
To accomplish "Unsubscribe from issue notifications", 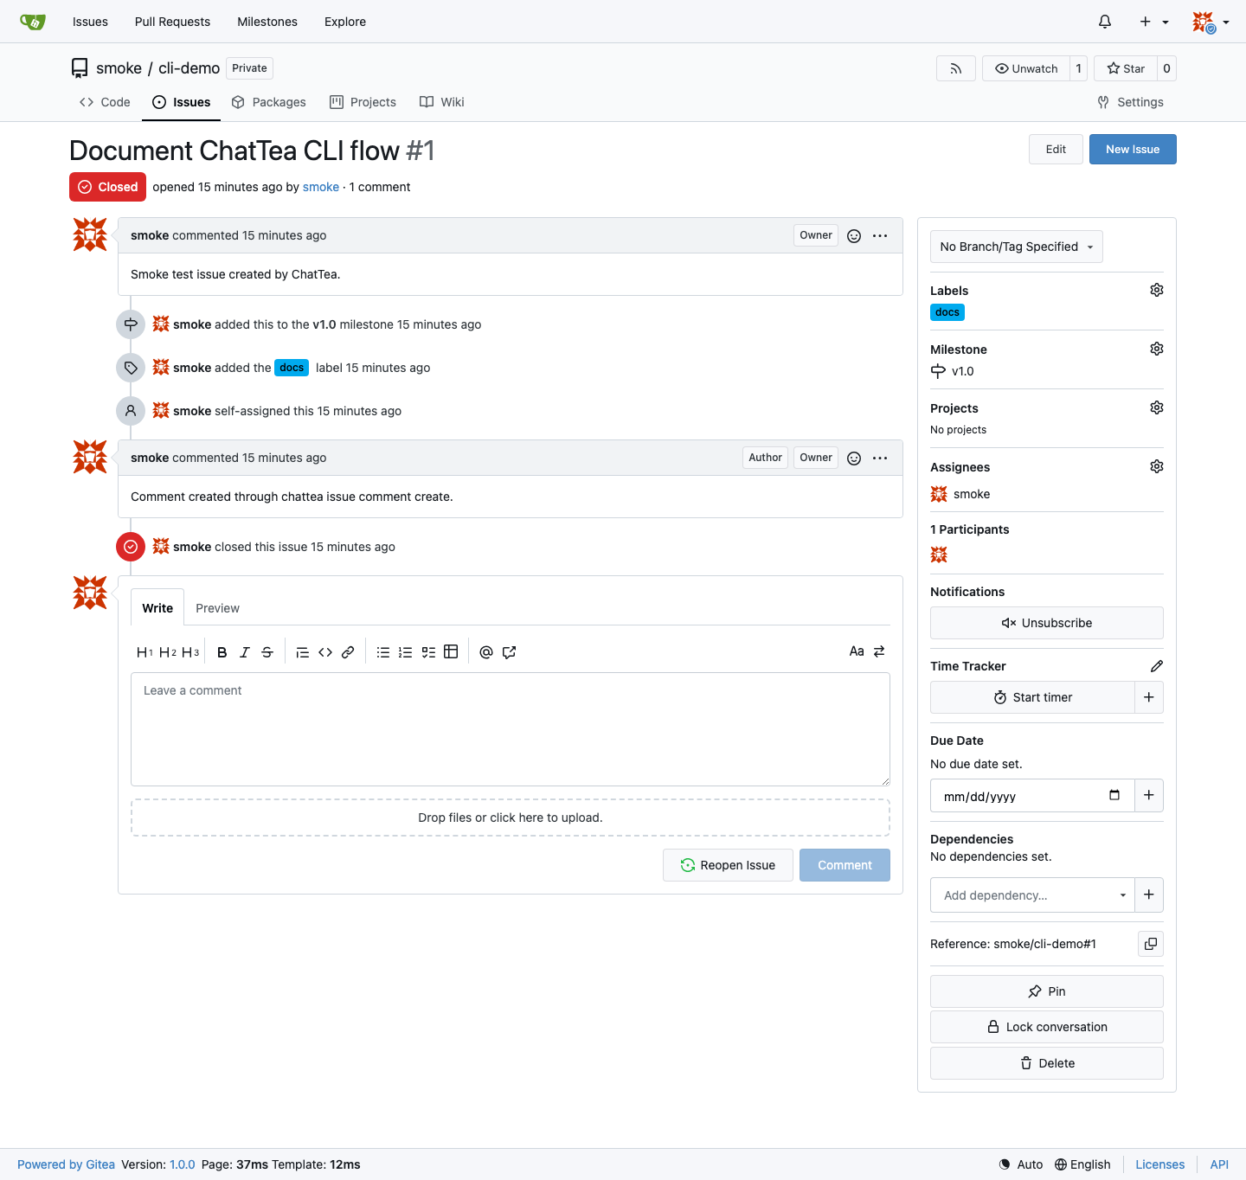I will 1047,623.
